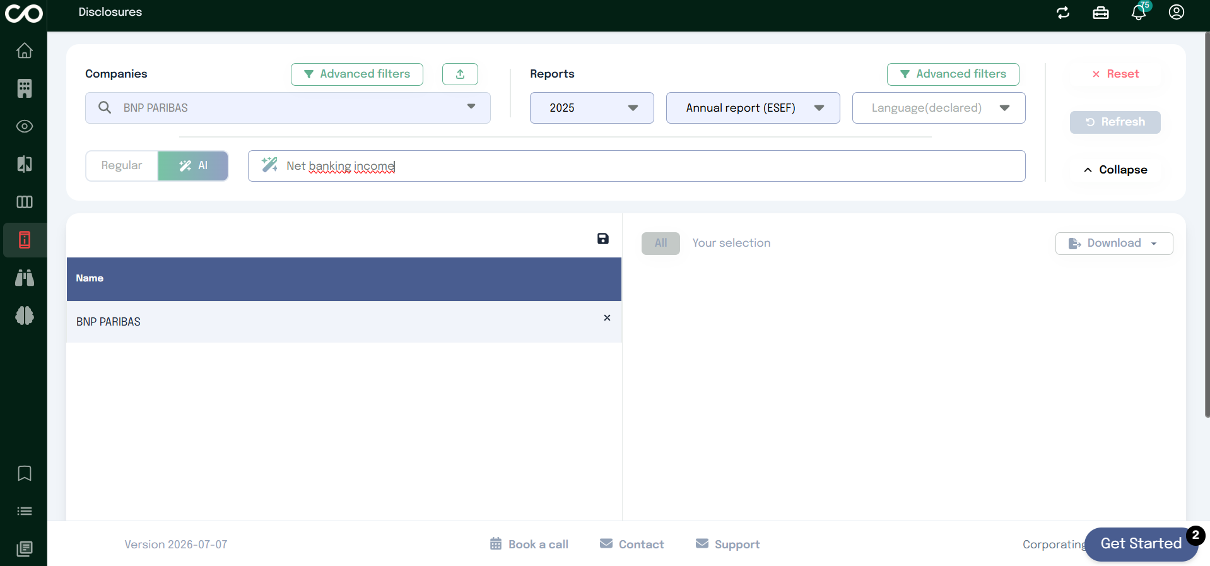Click the Contact link
Image resolution: width=1210 pixels, height=566 pixels.
pos(632,544)
